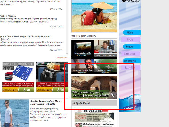Go to the Beauty section
This screenshot has width=169, height=127.
click(x=130, y=47)
